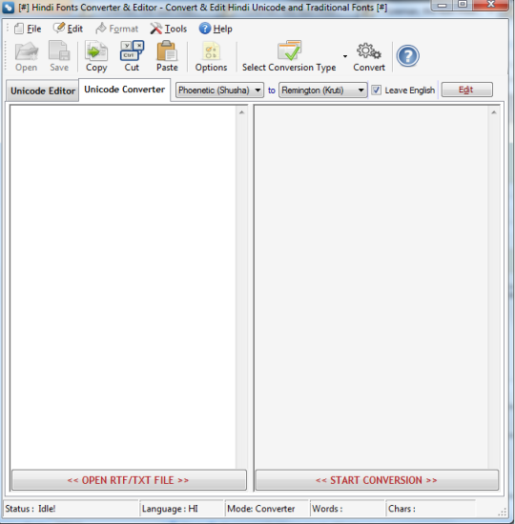Viewport: 515px width, 524px height.
Task: Click the Chars : status entry
Action: (402, 509)
